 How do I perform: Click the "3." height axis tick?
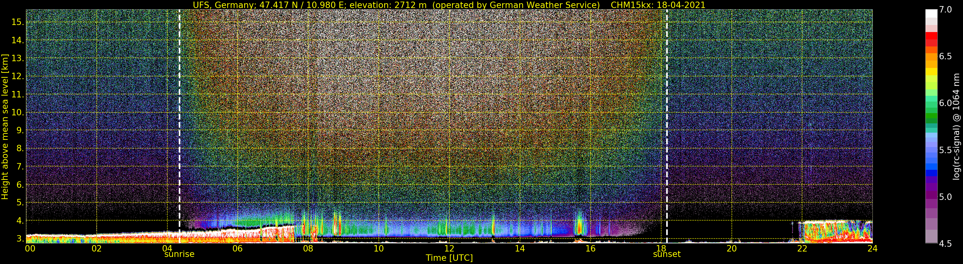20,239
